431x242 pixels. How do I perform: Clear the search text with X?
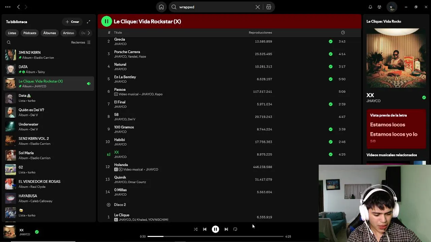coord(258,7)
